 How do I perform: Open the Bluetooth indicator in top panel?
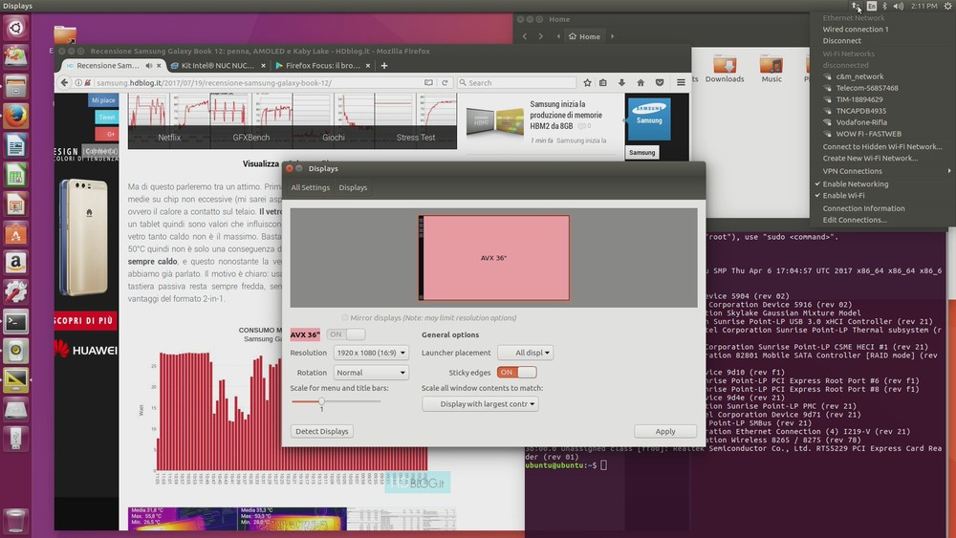[x=885, y=6]
